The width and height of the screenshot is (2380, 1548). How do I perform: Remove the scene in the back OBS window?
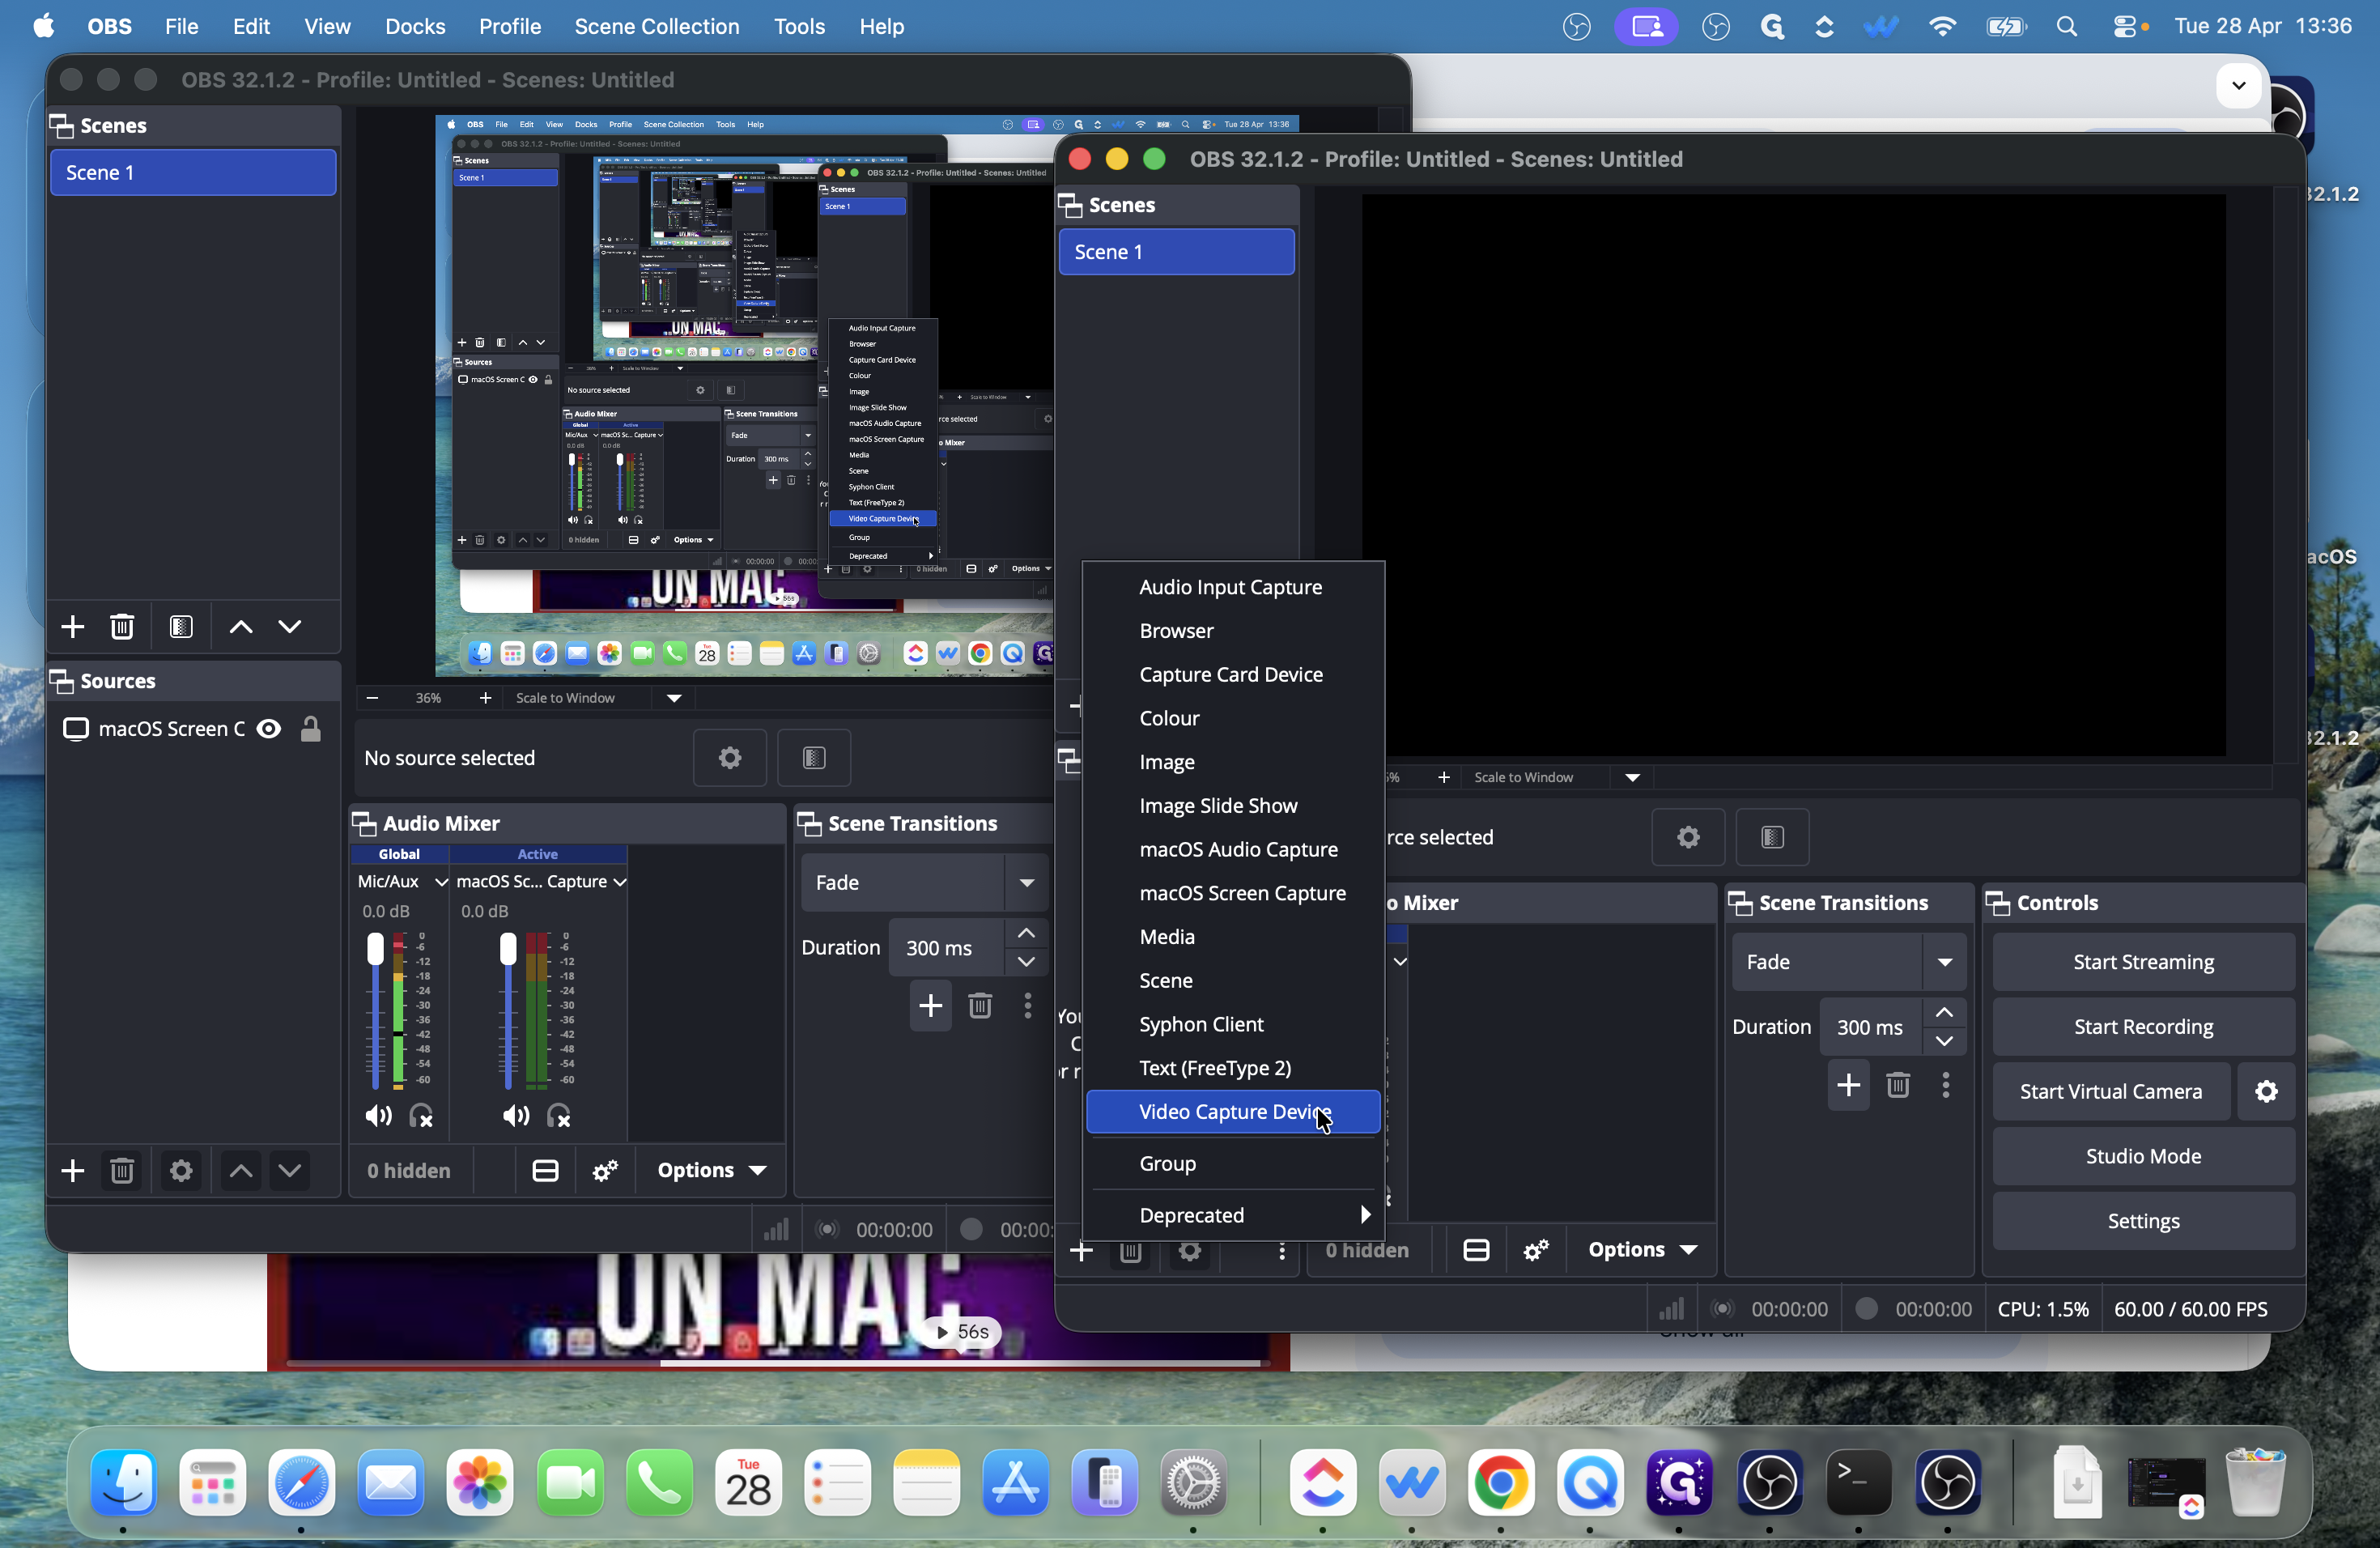(122, 627)
